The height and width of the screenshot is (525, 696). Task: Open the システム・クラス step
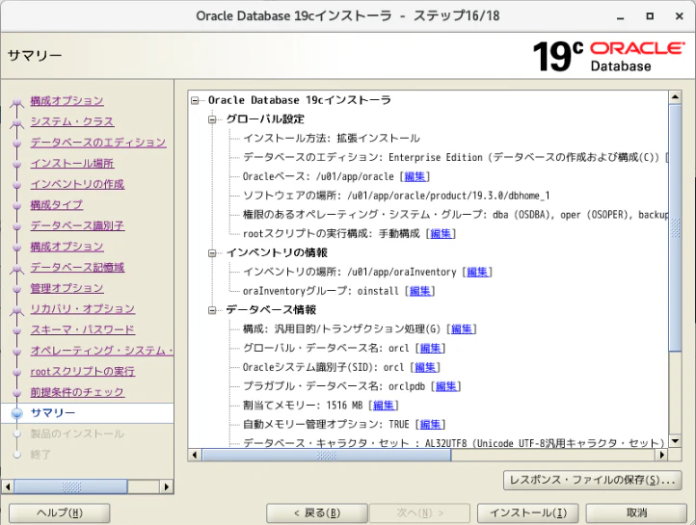(x=72, y=121)
